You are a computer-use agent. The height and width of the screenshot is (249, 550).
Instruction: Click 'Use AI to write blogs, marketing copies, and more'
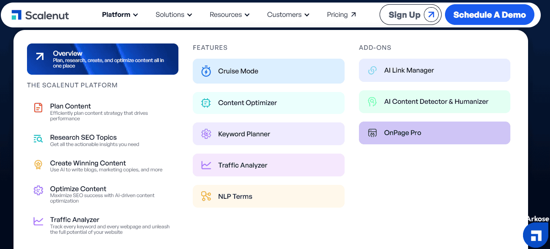pyautogui.click(x=106, y=170)
